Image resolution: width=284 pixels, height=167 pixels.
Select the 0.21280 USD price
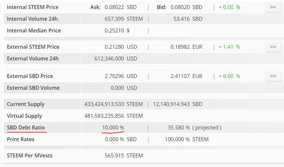(x=121, y=47)
